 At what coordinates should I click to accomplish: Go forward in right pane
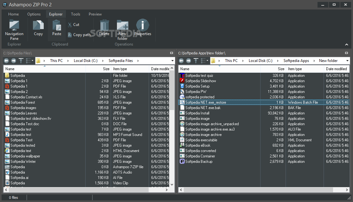click(189, 61)
